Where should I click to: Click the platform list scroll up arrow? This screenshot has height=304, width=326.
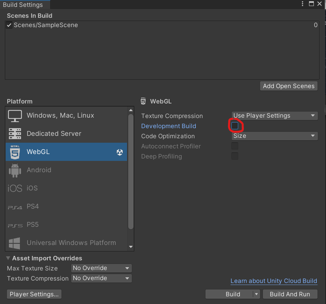[131, 110]
